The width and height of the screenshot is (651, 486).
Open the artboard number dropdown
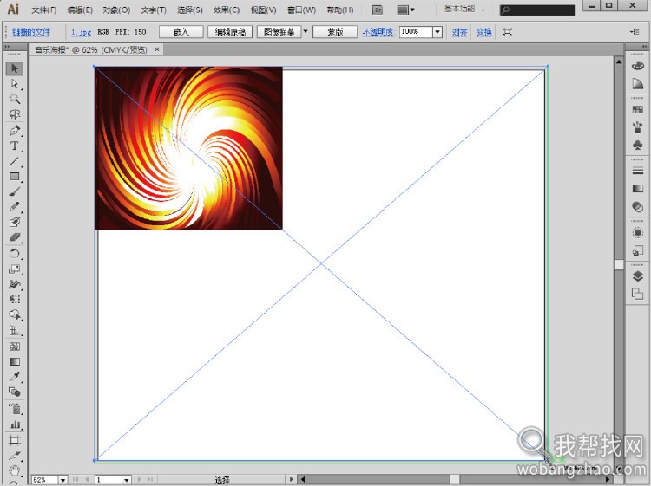coord(127,480)
